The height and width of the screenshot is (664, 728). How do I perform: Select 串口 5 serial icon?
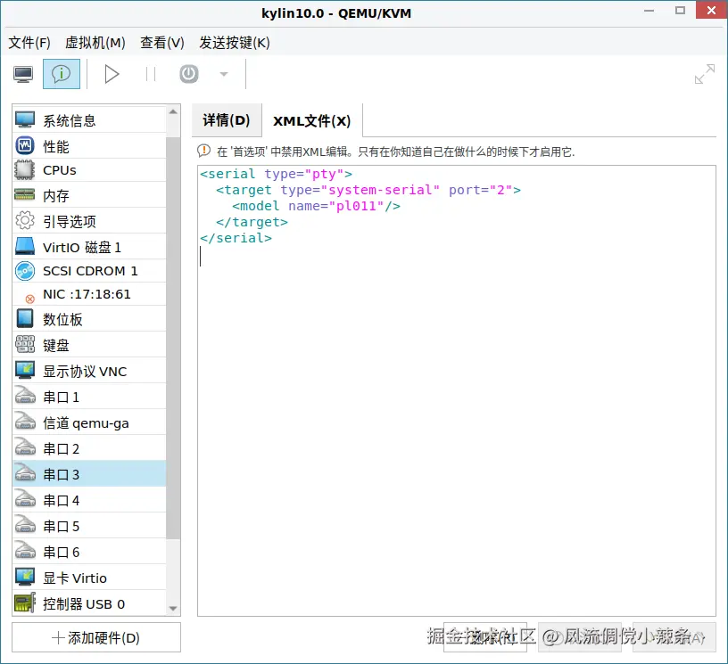[25, 526]
